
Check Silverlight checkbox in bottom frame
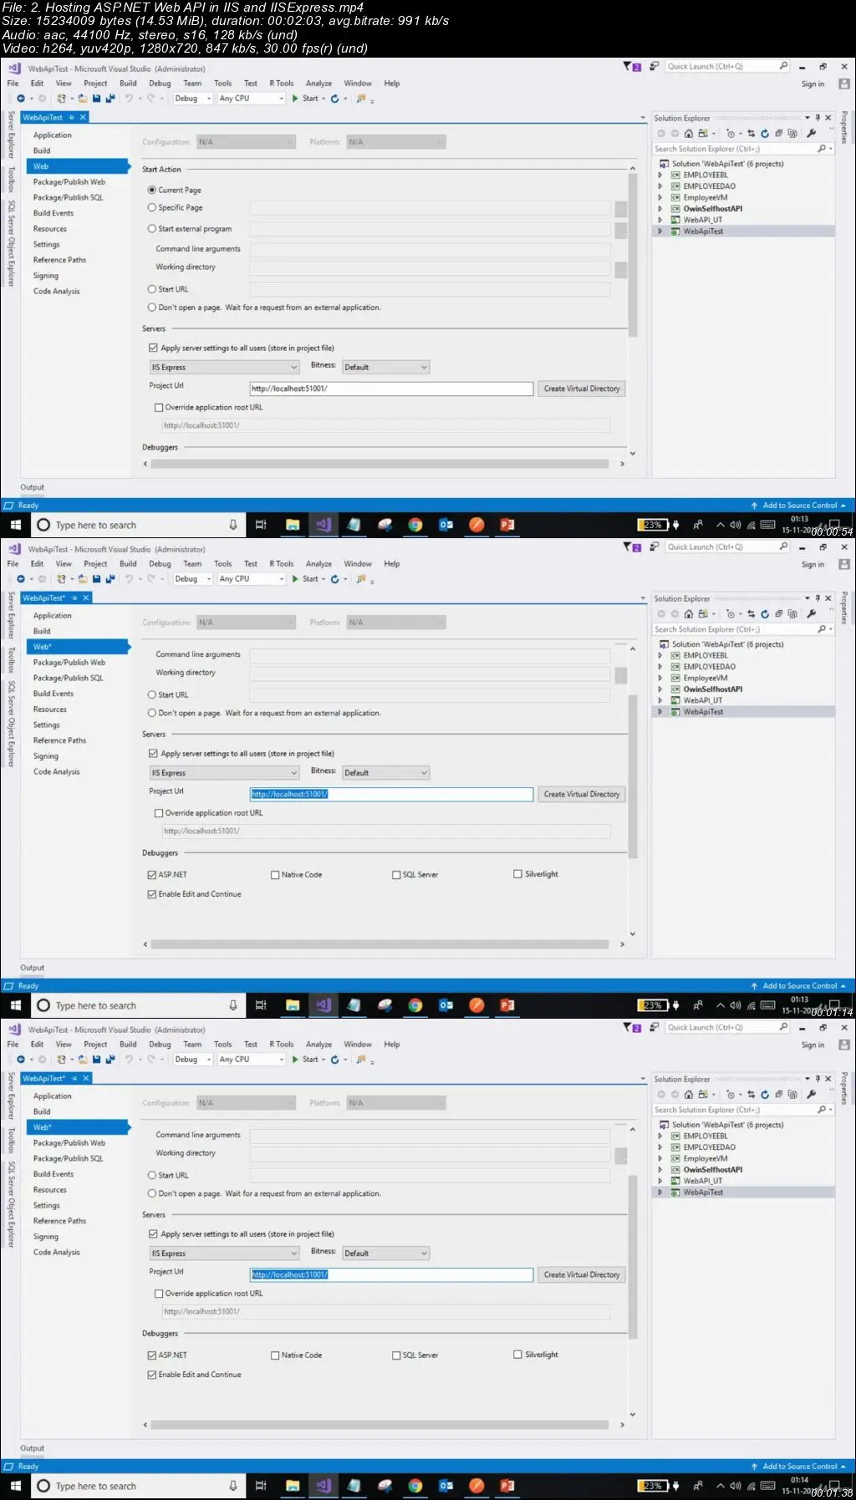click(517, 1355)
